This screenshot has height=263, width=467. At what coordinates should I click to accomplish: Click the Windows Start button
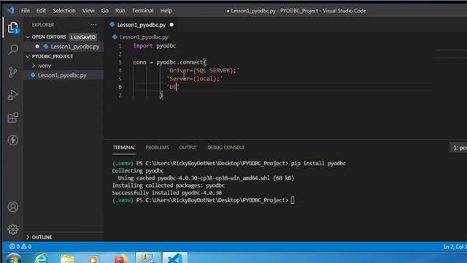point(13,259)
